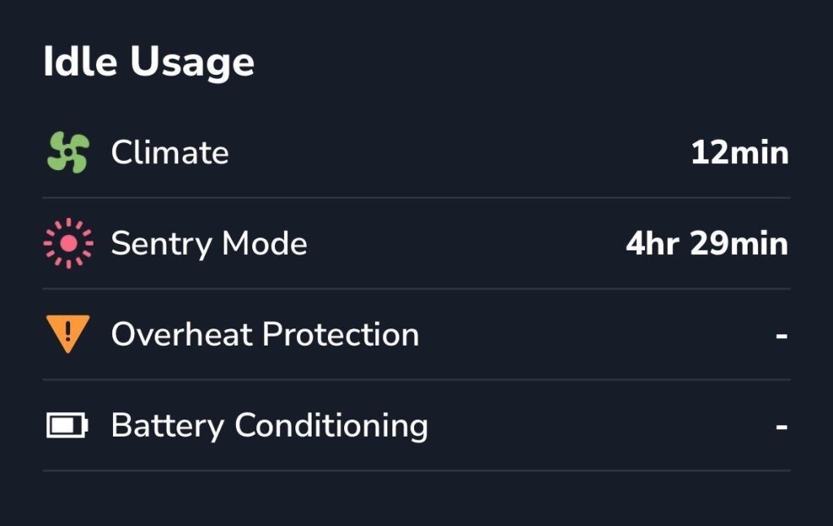Tap the dash value for Battery Conditioning
The height and width of the screenshot is (526, 833).
click(782, 425)
